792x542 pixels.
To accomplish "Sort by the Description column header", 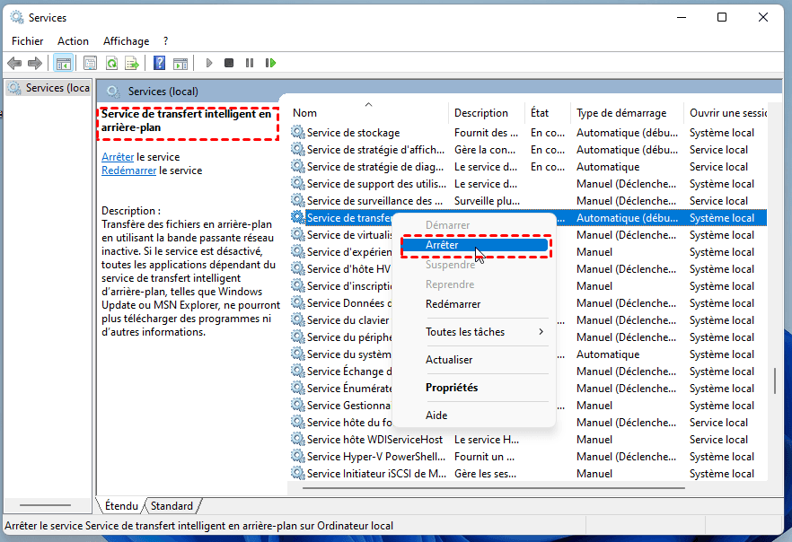I will point(487,113).
